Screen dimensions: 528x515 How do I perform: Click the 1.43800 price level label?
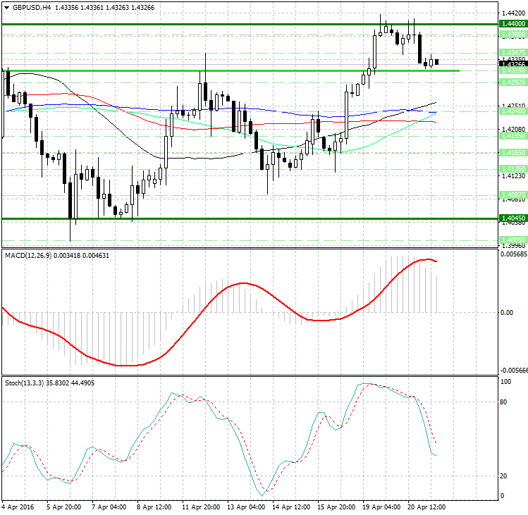click(511, 34)
